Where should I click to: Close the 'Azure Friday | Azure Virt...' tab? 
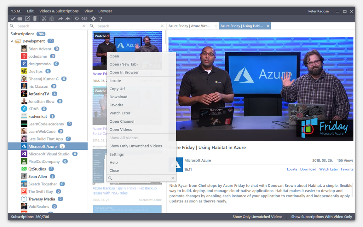coord(216,26)
